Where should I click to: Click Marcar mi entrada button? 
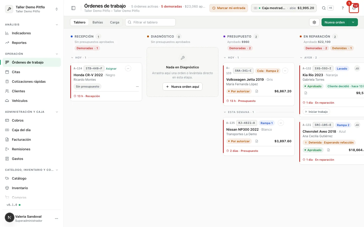pyautogui.click(x=229, y=8)
